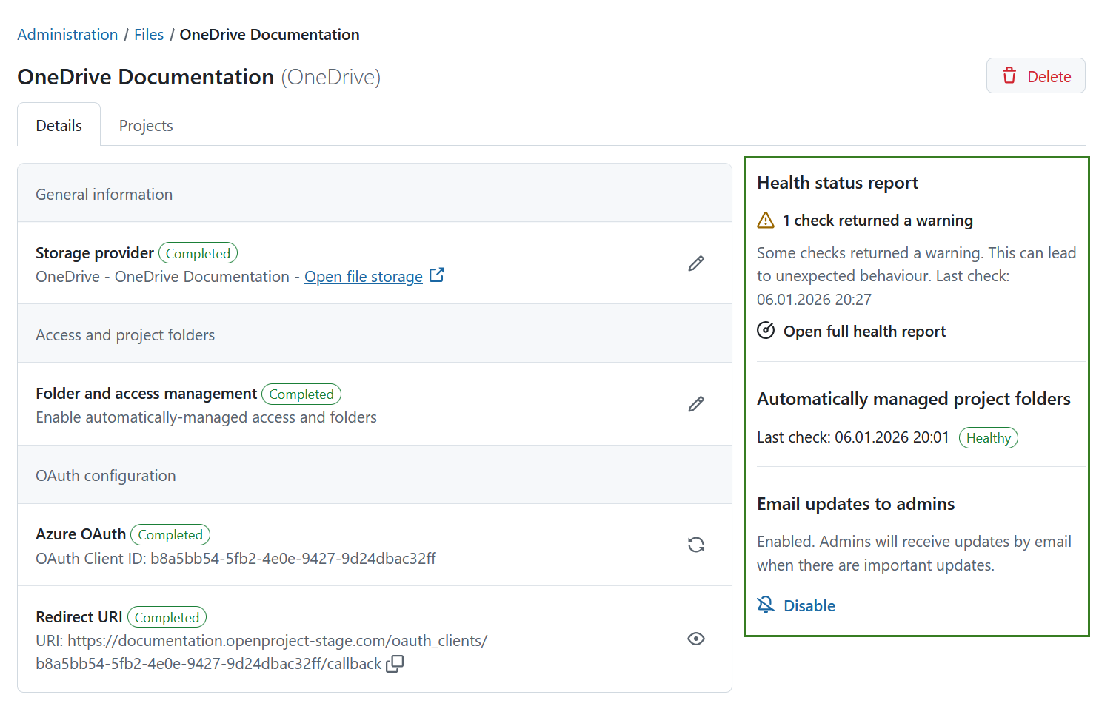Refresh the Azure OAuth credentials
Viewport: 1099px width, 706px height.
point(696,545)
